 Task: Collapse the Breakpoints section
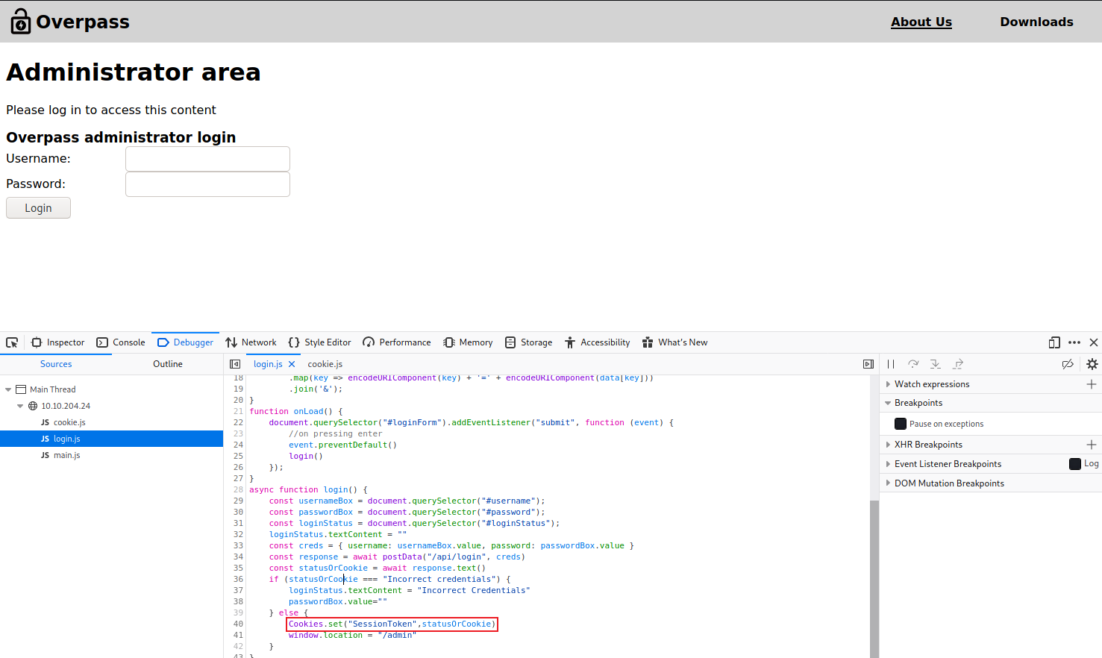coord(888,403)
